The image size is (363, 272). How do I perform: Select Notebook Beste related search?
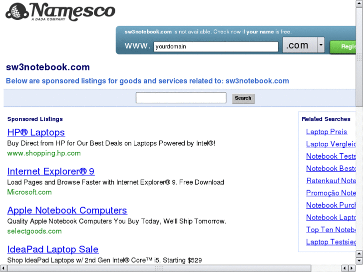click(331, 169)
